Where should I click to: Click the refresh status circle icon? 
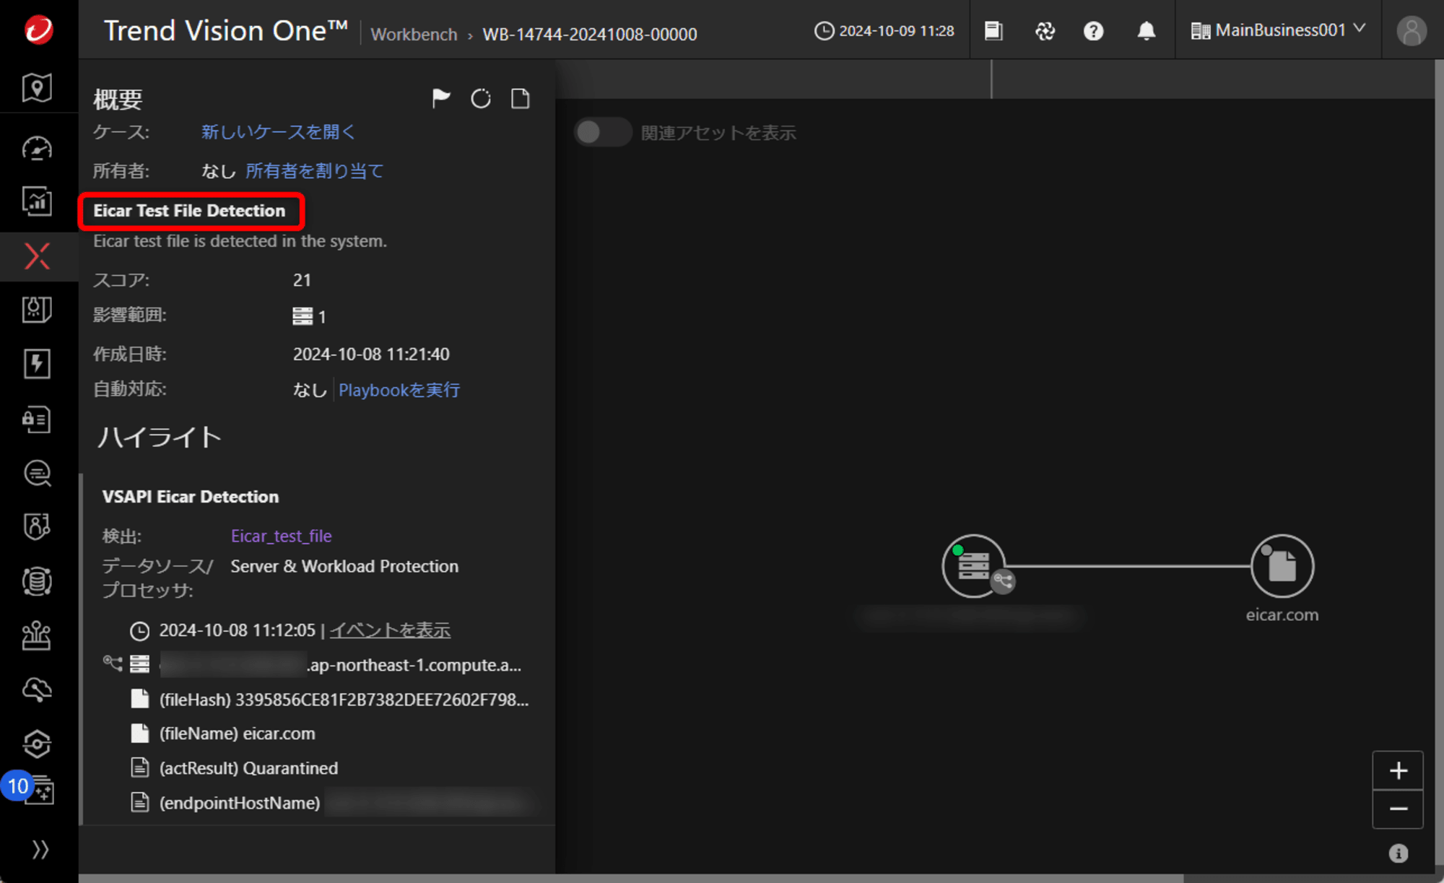[x=481, y=98]
